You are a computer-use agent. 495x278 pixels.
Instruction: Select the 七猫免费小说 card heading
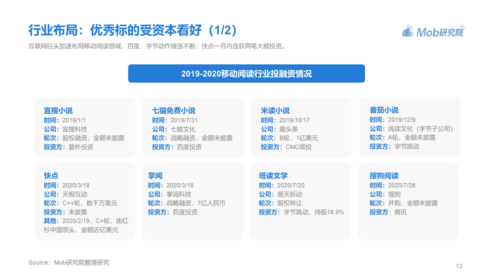point(174,111)
